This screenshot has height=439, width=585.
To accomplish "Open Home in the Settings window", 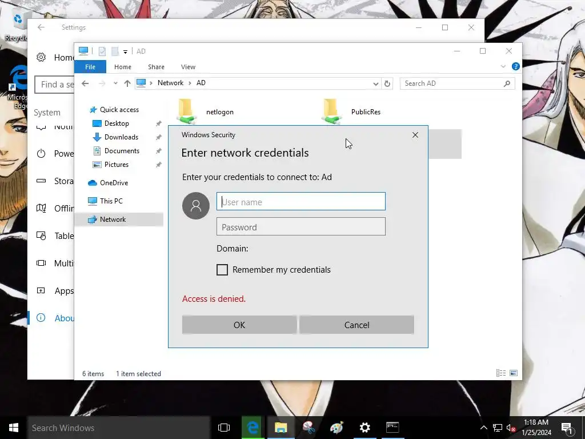I will 55,58.
